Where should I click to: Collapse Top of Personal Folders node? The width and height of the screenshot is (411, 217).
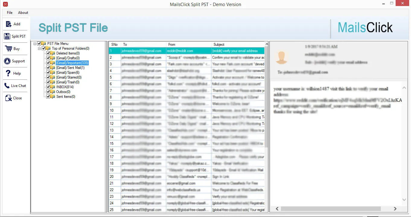(x=40, y=48)
